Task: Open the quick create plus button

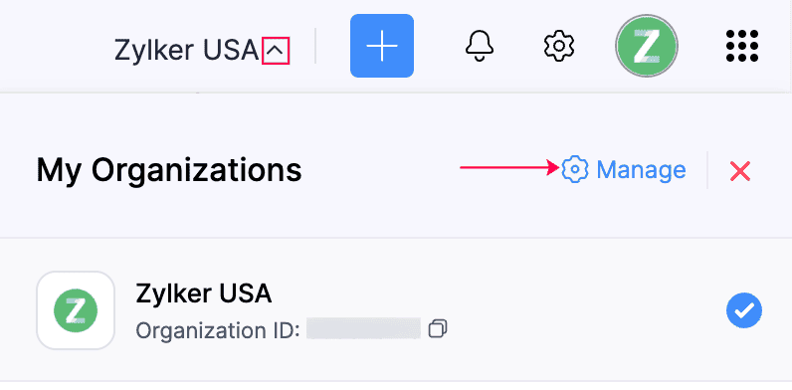Action: click(x=382, y=46)
